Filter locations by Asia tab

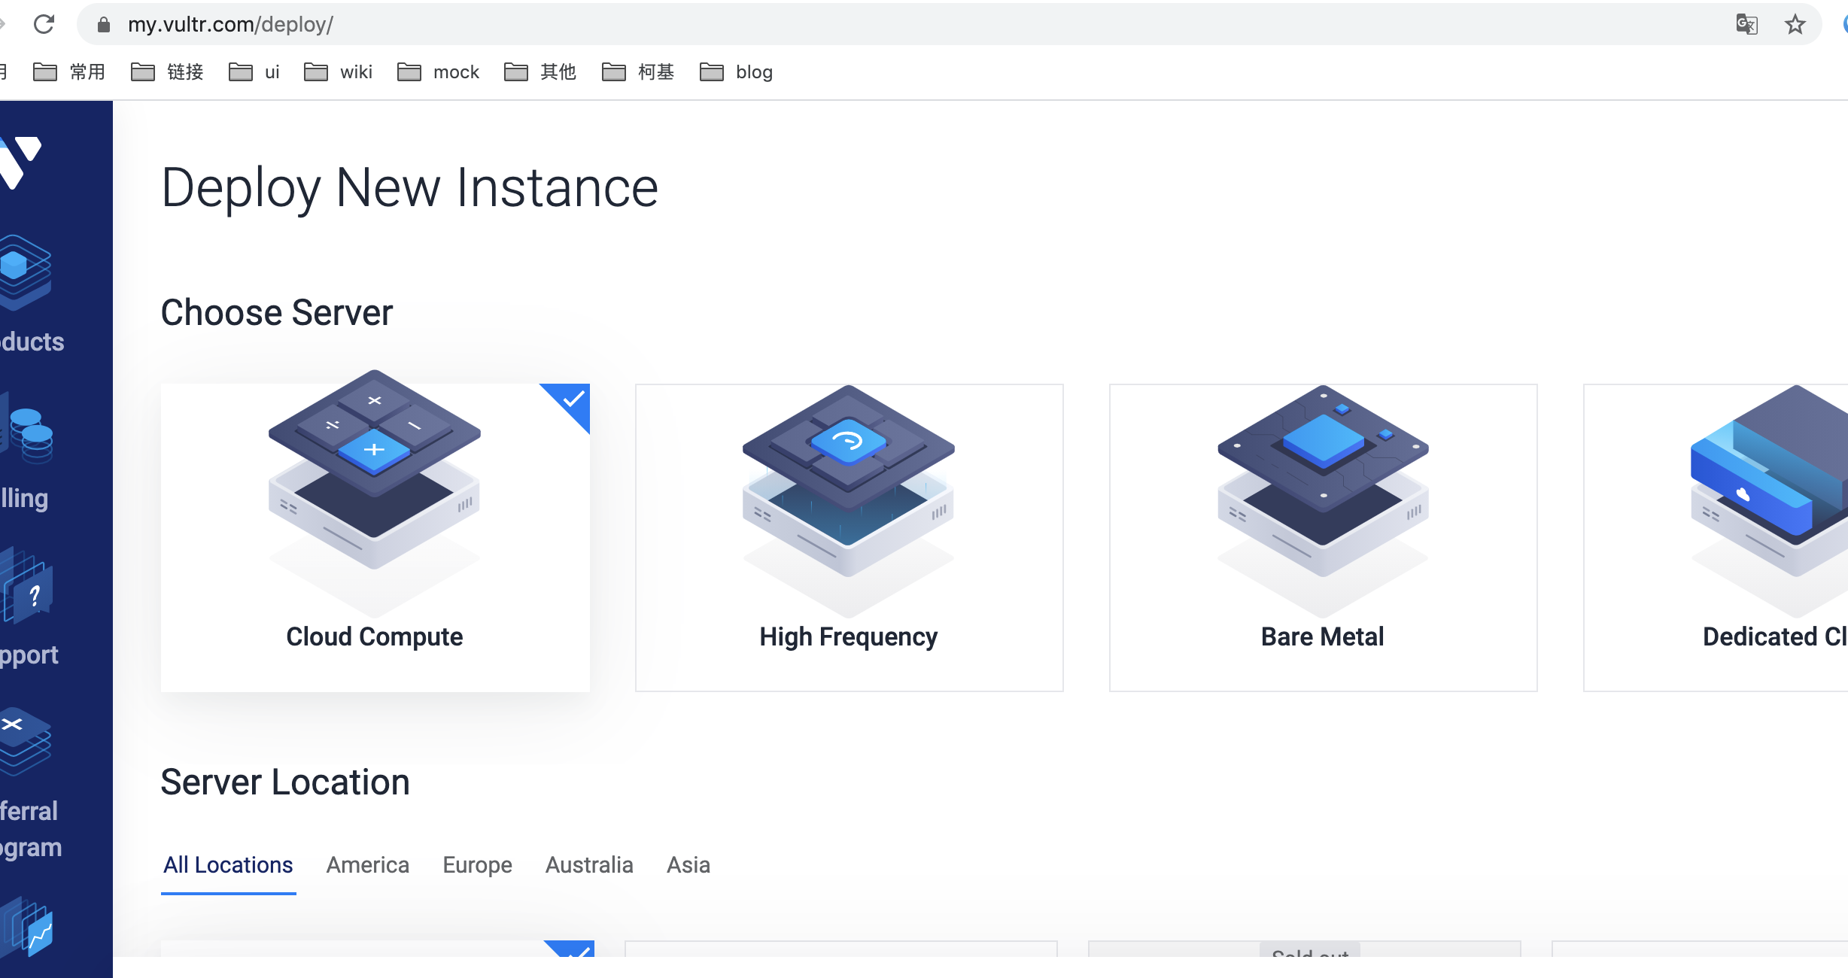688,865
